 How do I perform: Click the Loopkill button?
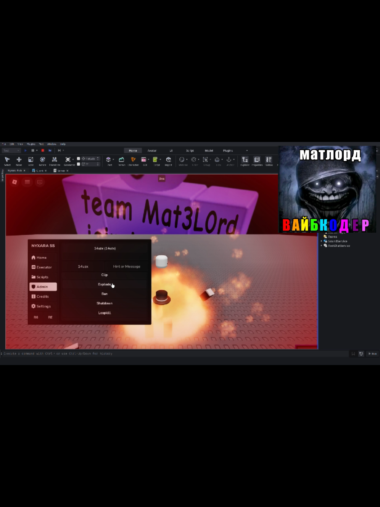(105, 313)
